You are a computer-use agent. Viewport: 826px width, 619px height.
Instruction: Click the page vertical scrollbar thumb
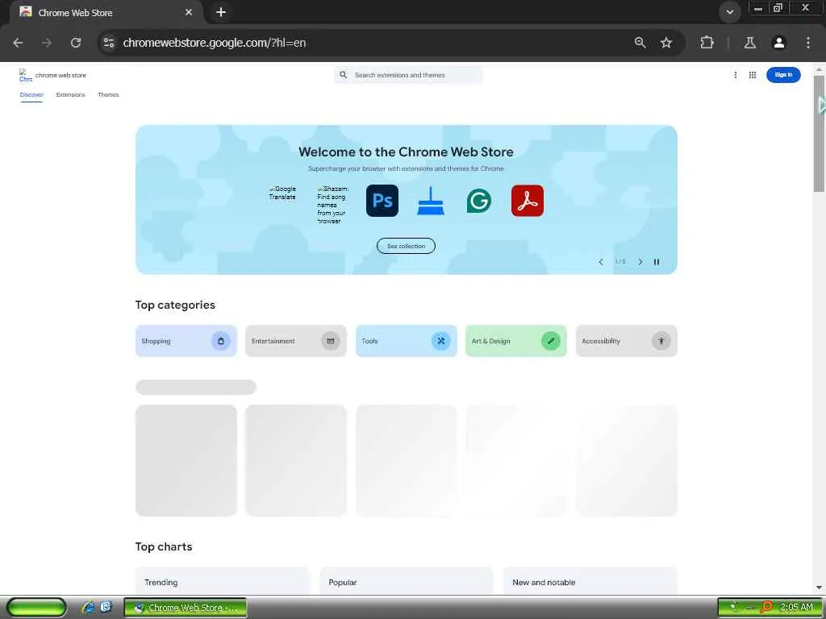click(x=820, y=135)
